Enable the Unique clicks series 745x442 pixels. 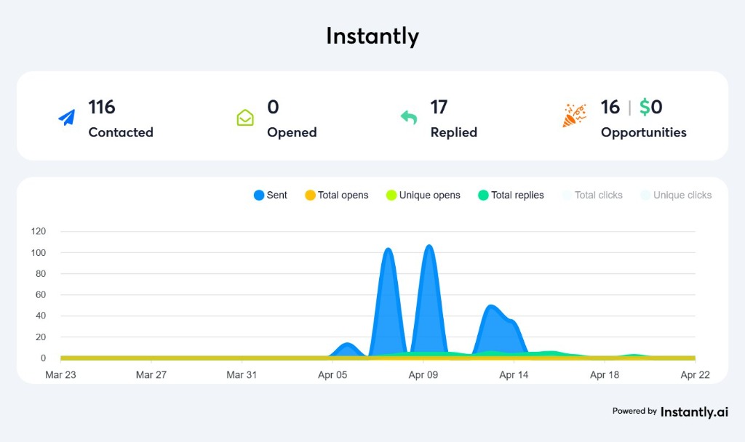click(675, 195)
